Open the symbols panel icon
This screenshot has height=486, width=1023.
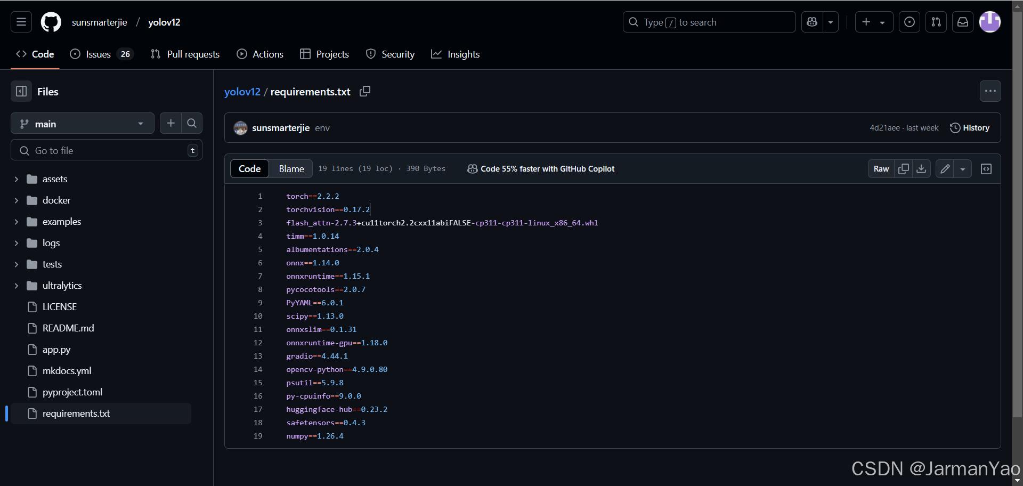986,168
